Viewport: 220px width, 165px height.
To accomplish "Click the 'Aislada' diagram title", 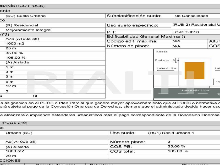I will [162, 52].
